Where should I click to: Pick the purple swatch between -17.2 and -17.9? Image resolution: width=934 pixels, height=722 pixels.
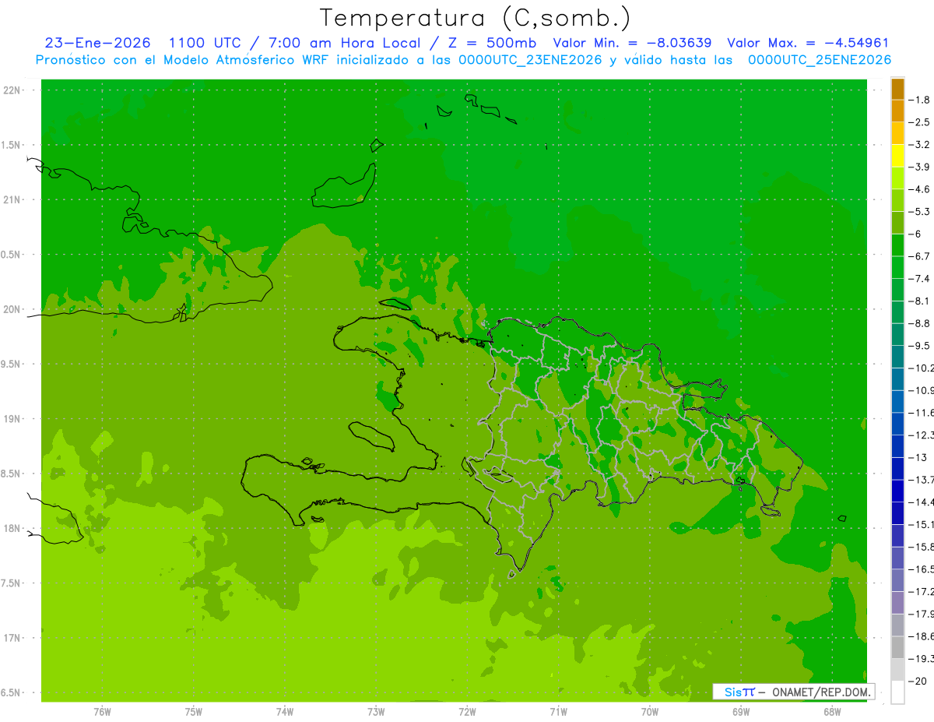click(897, 603)
